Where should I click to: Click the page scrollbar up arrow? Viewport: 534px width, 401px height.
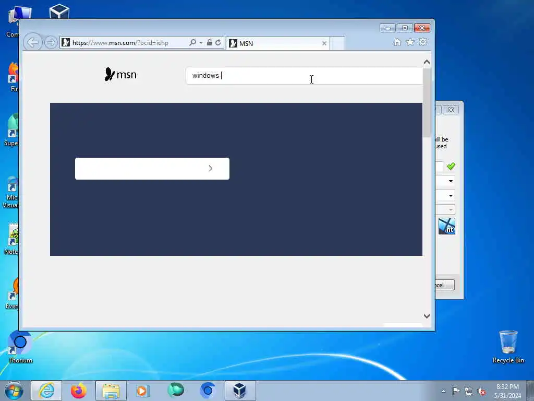click(x=427, y=62)
